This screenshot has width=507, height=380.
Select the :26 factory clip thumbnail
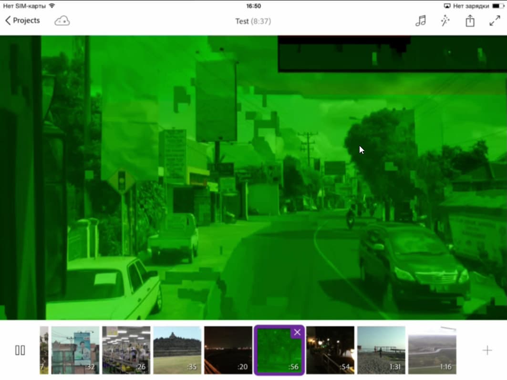(126, 350)
